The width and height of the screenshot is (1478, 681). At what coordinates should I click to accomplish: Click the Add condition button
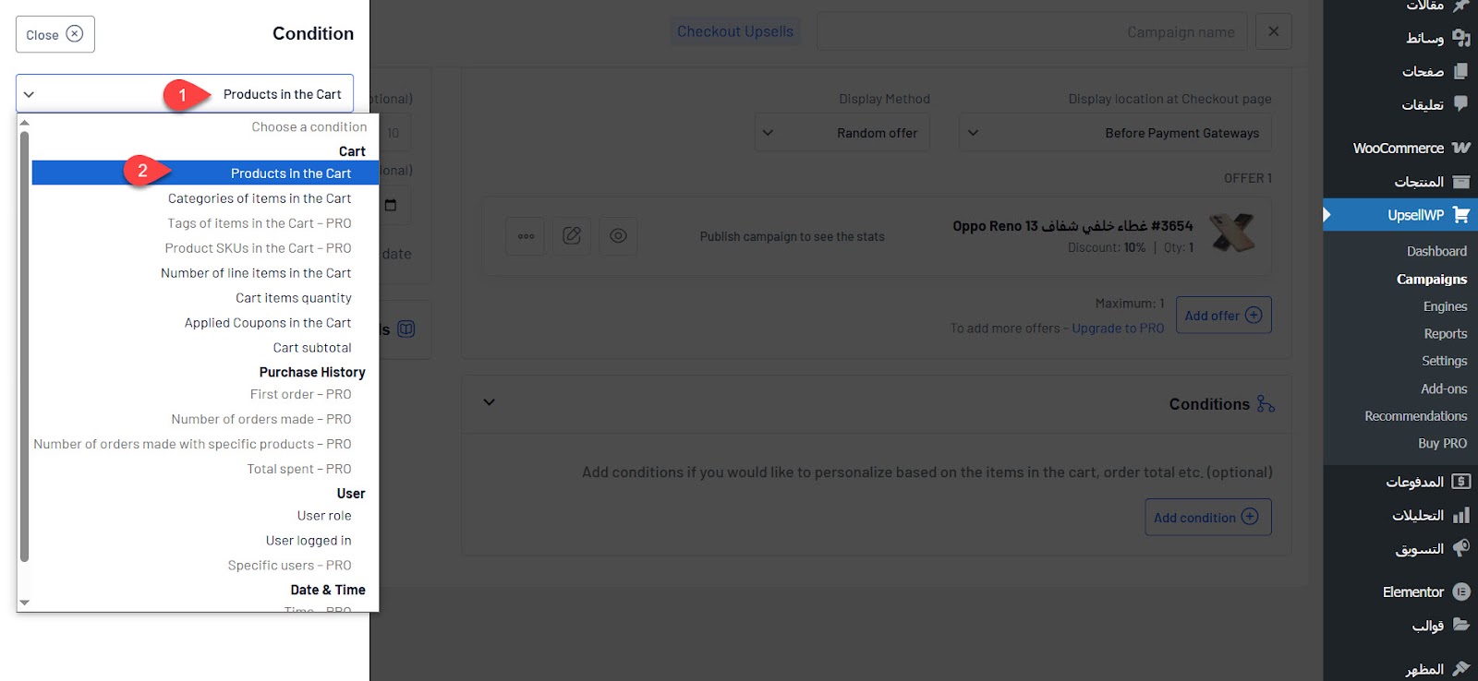[x=1206, y=518]
